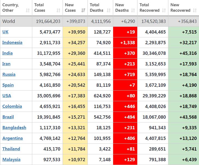Click active sort icon in New Cases column

[x=83, y=10]
